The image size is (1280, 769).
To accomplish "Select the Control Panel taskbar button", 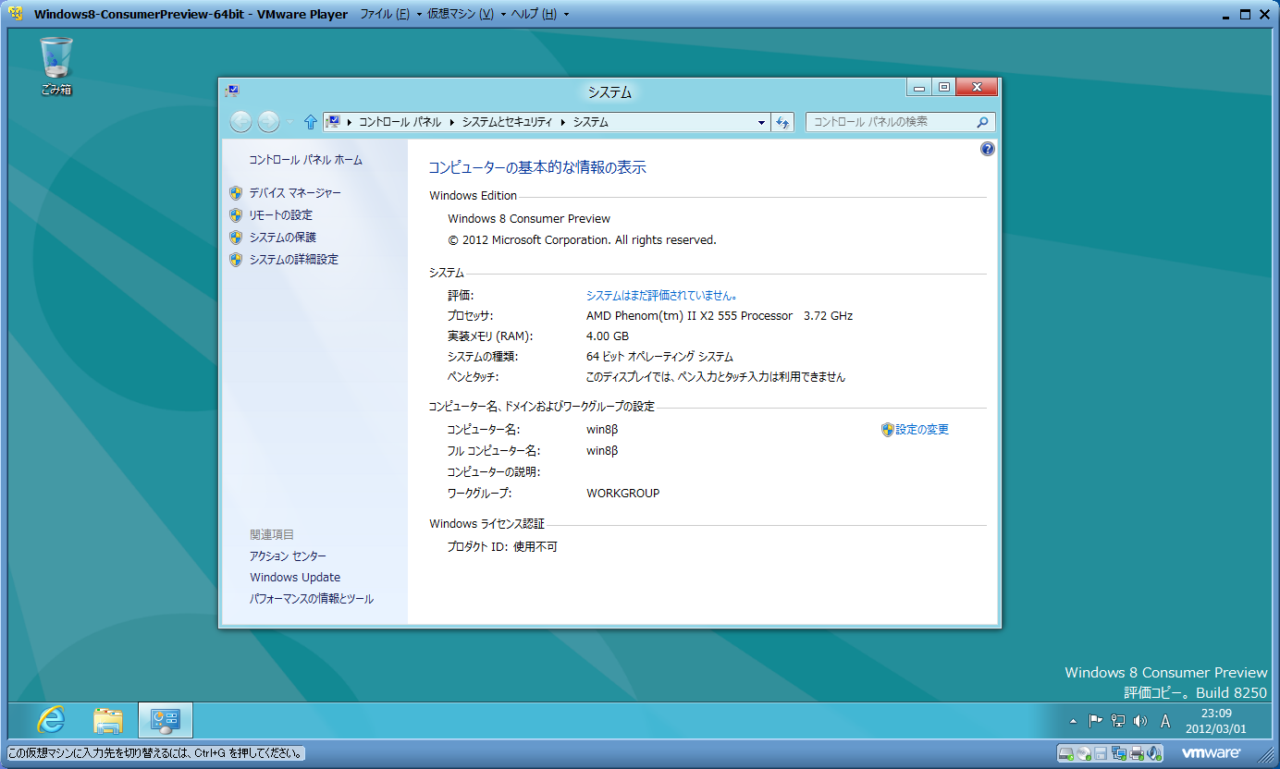I will pyautogui.click(x=166, y=720).
